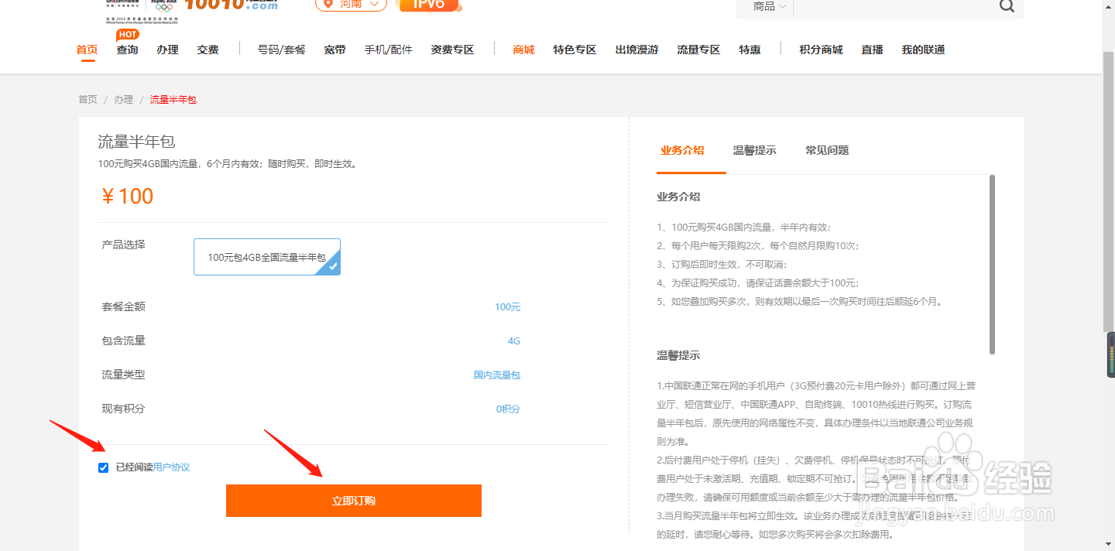
Task: Open the 用户协议 user agreement link
Action: pos(172,467)
